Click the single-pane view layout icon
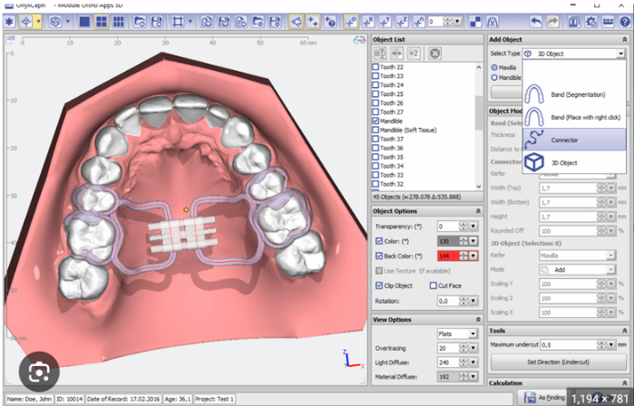This screenshot has height=406, width=634. 85,21
